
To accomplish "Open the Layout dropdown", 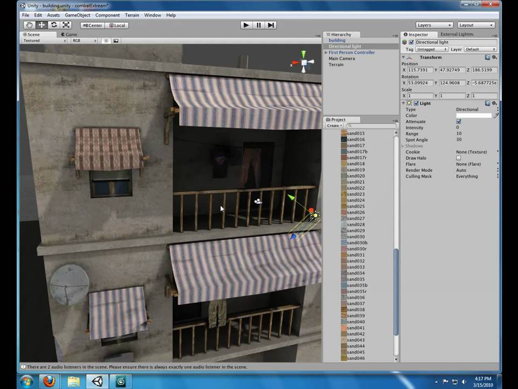I will pos(475,25).
